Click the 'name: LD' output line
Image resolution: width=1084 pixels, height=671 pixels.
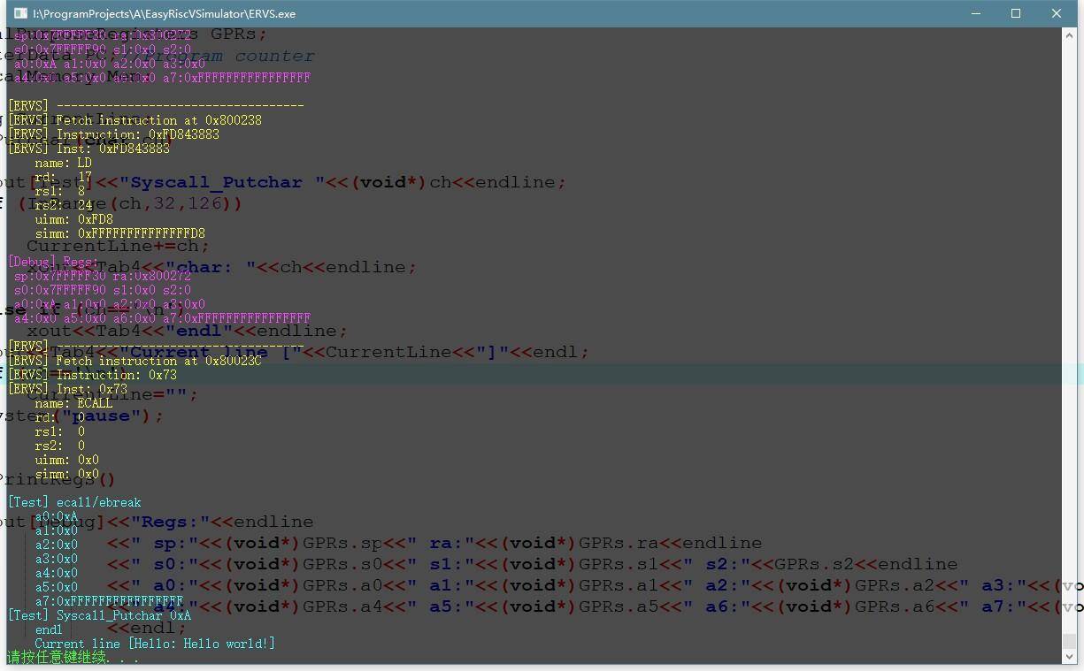pyautogui.click(x=63, y=163)
